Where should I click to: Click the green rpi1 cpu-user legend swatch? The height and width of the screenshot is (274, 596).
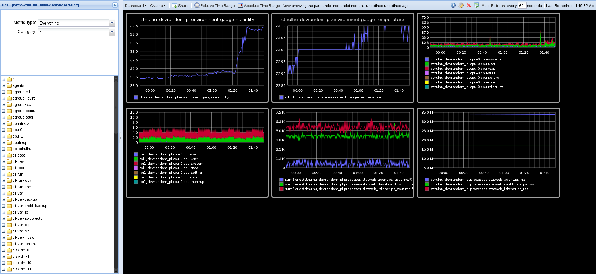(136, 159)
